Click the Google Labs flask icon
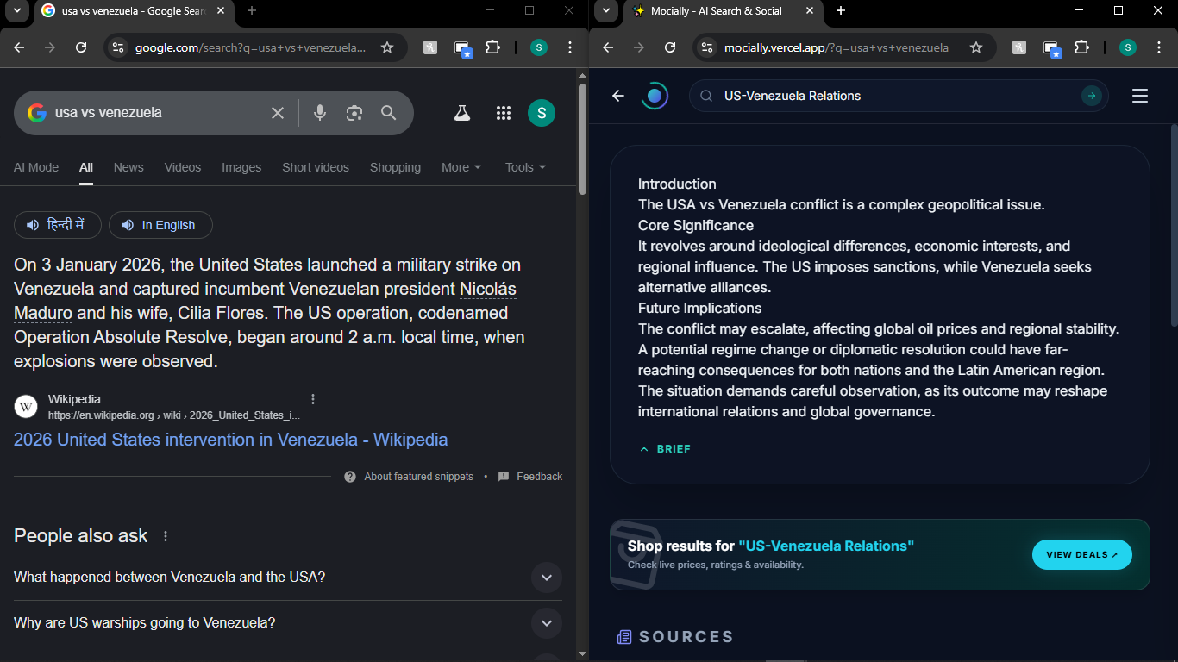The image size is (1178, 662). tap(461, 112)
